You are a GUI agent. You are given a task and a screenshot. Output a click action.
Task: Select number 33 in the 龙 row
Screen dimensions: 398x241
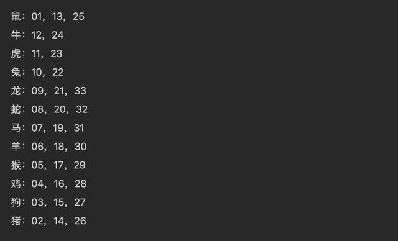pos(80,91)
